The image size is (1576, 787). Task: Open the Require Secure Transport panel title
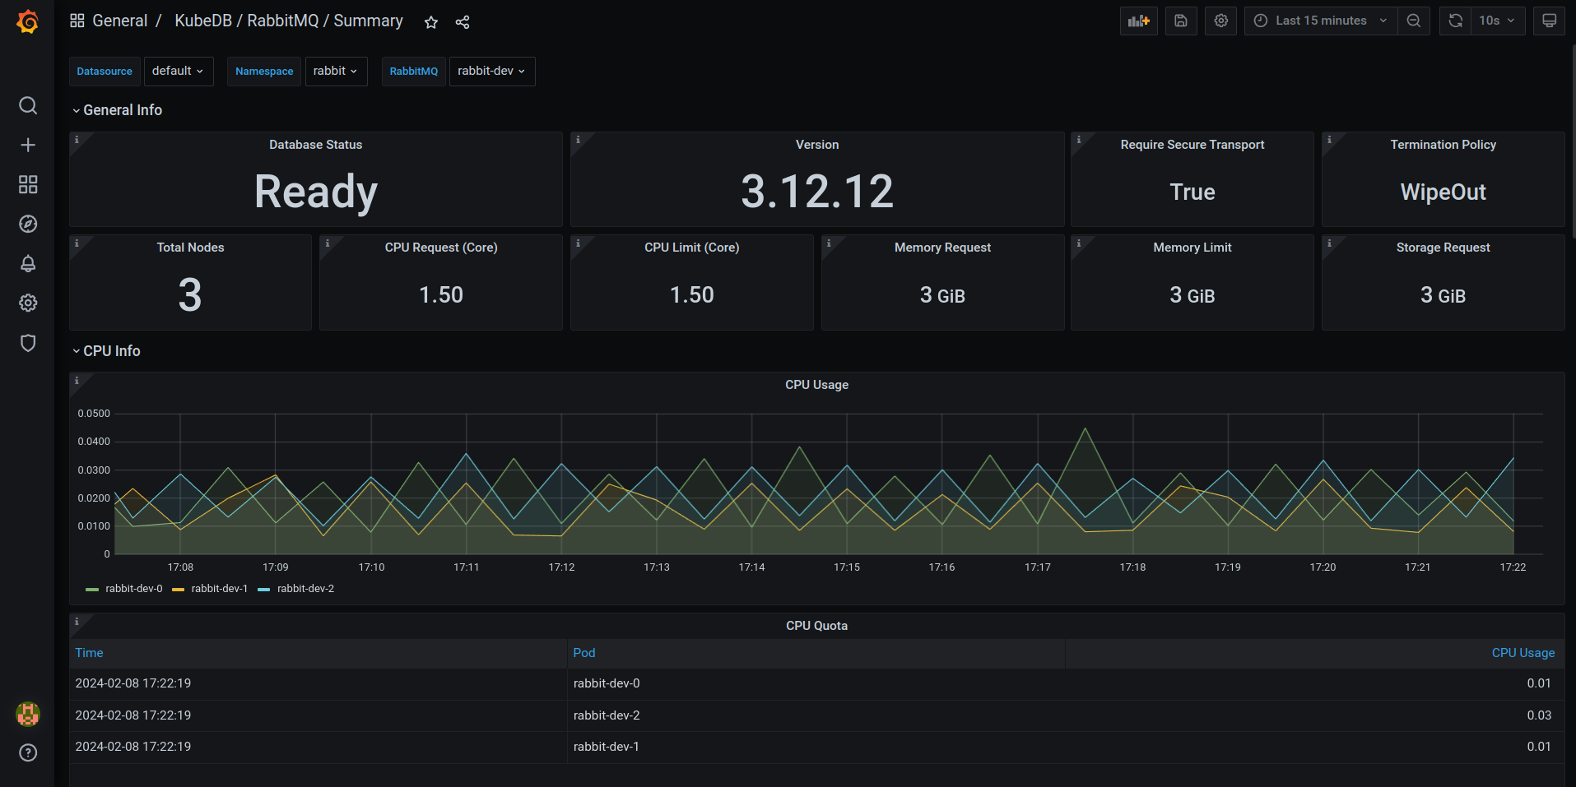(1192, 145)
